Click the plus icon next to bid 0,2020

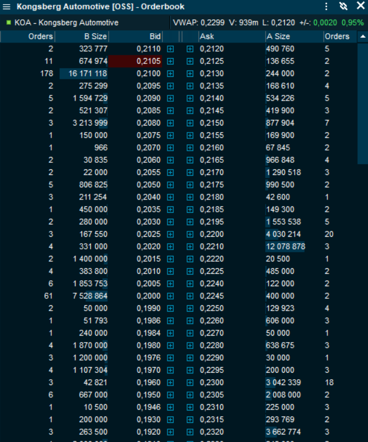coord(170,247)
